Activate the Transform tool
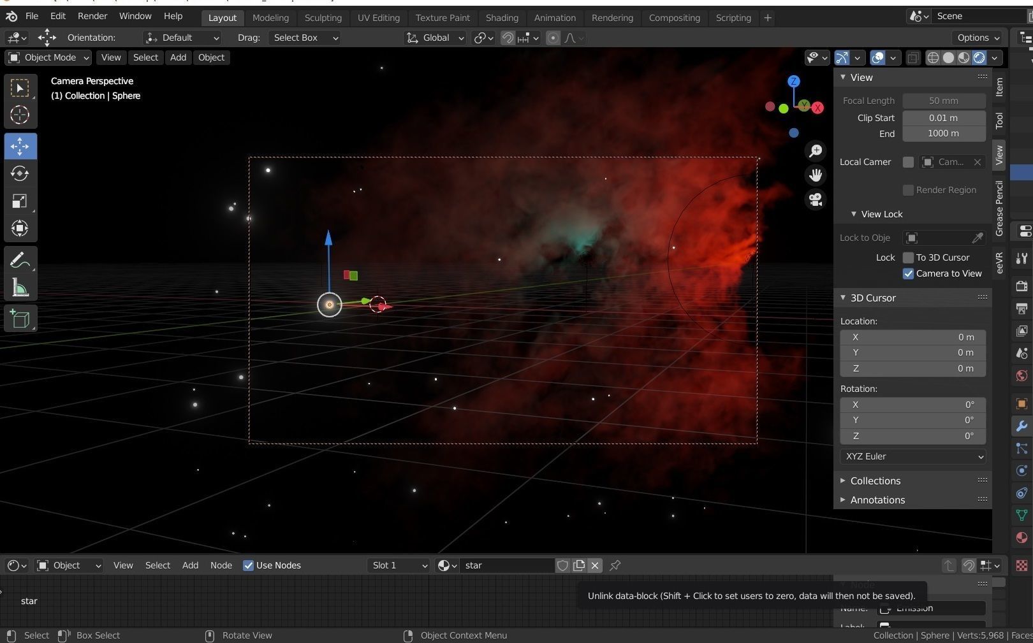 pos(20,229)
